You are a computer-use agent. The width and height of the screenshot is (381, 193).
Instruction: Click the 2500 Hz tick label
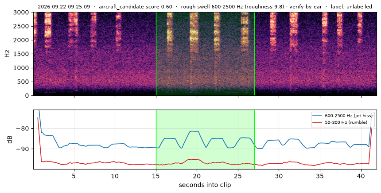click(20, 26)
